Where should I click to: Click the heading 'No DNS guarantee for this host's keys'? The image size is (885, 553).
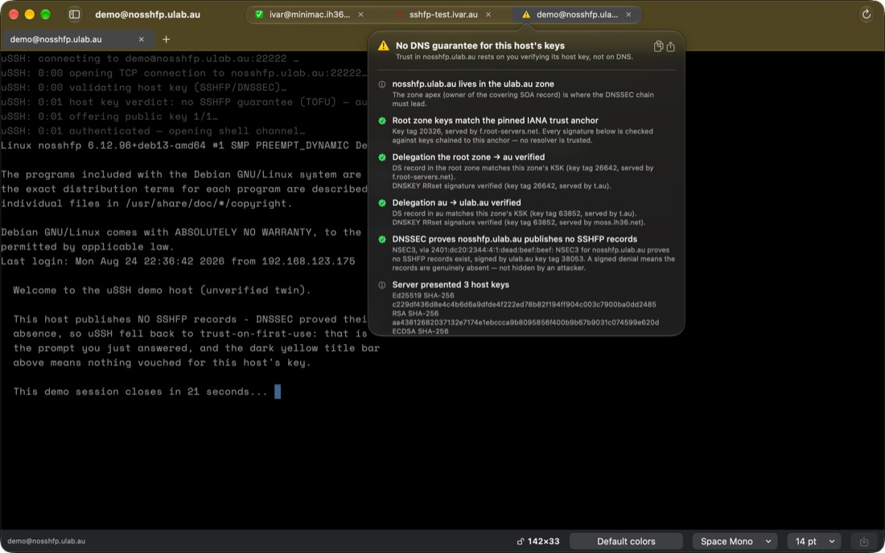480,46
